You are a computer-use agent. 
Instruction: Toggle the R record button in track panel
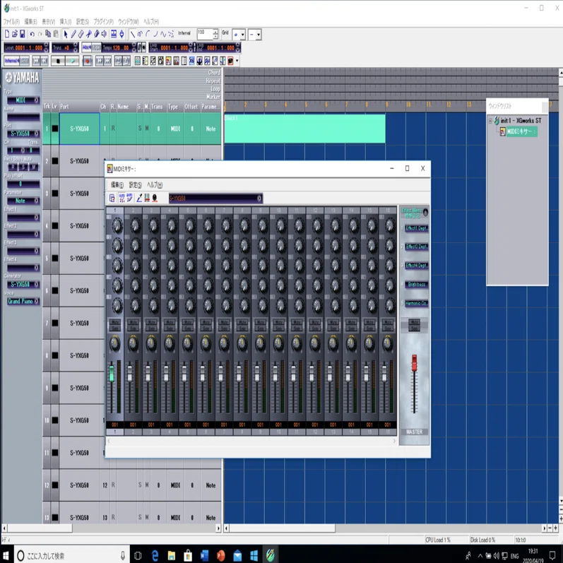tap(13, 167)
